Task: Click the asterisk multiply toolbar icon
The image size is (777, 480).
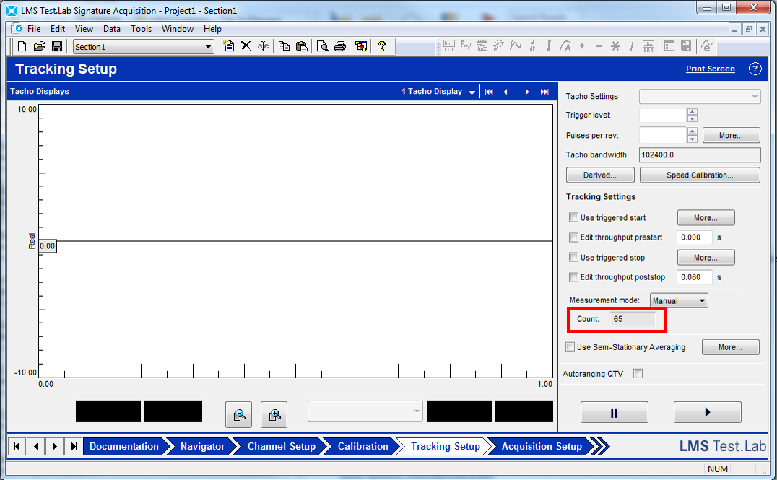Action: tap(615, 46)
